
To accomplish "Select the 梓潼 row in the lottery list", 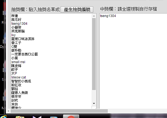I will tap(14, 16).
